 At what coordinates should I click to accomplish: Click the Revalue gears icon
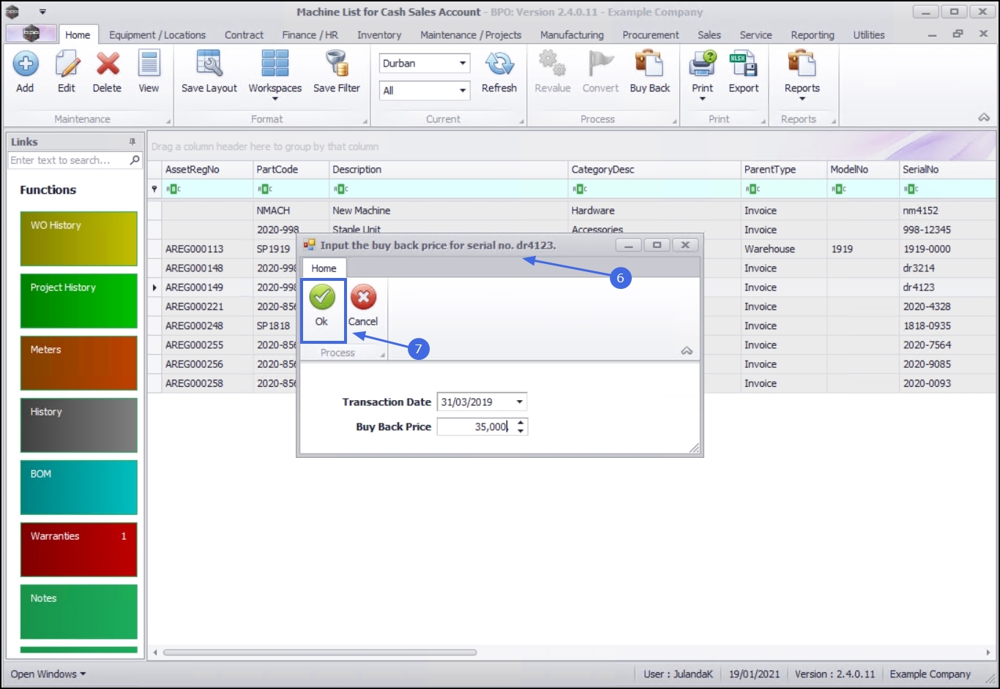tap(553, 64)
